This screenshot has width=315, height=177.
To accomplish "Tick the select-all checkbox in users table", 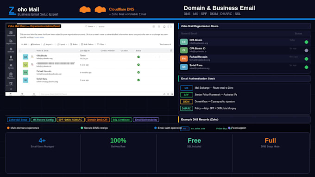I will click(20, 51).
